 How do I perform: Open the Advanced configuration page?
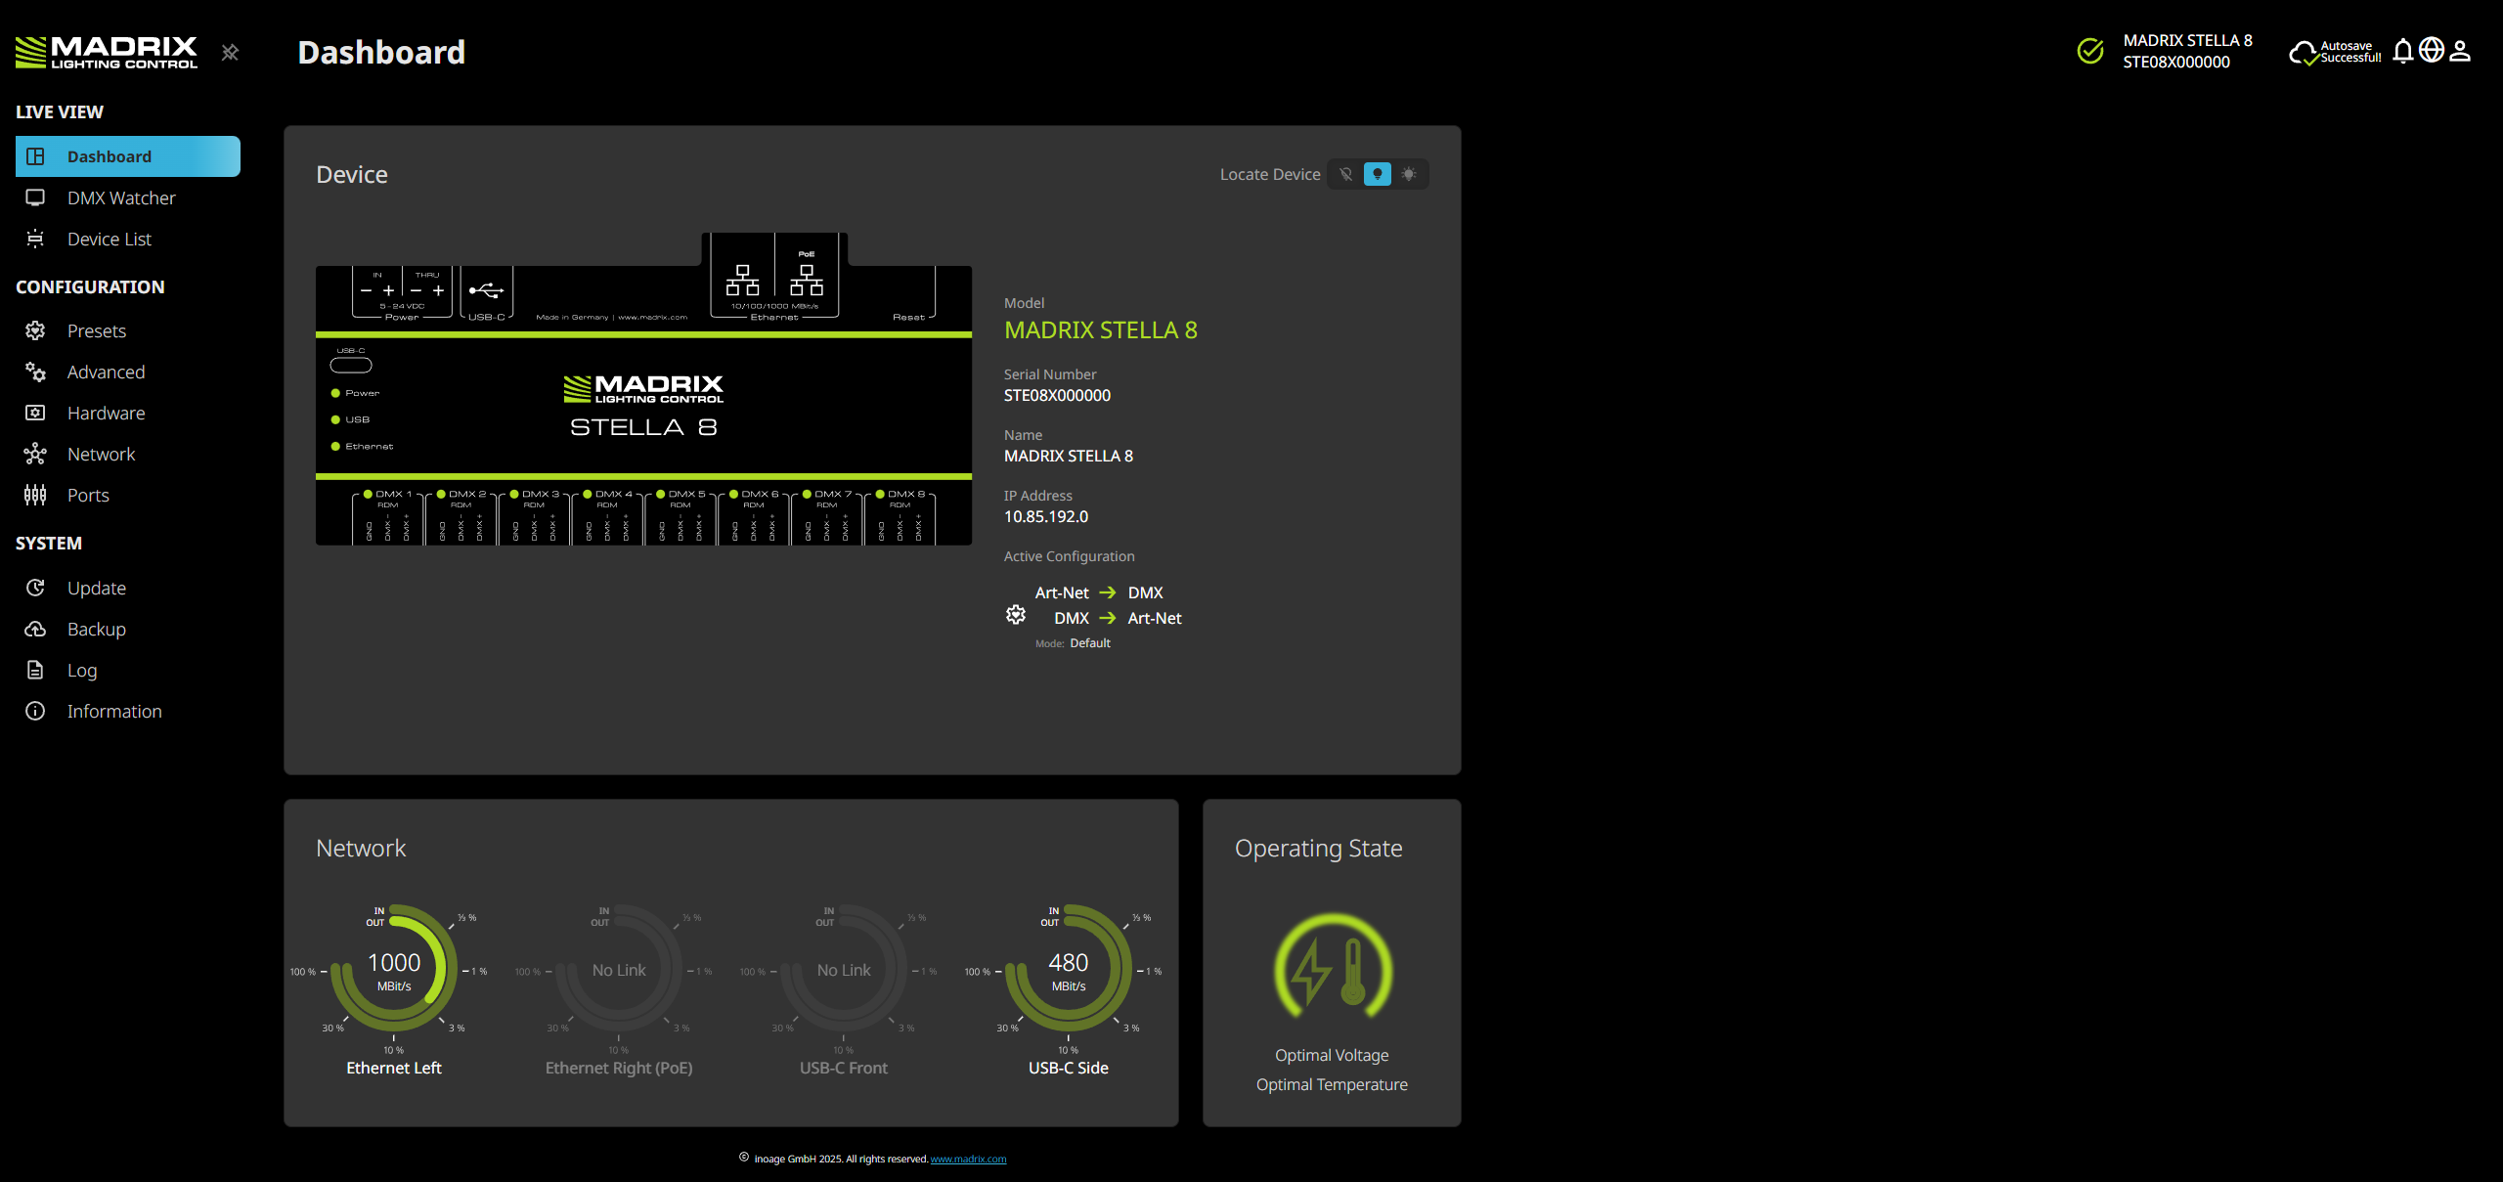[128, 372]
